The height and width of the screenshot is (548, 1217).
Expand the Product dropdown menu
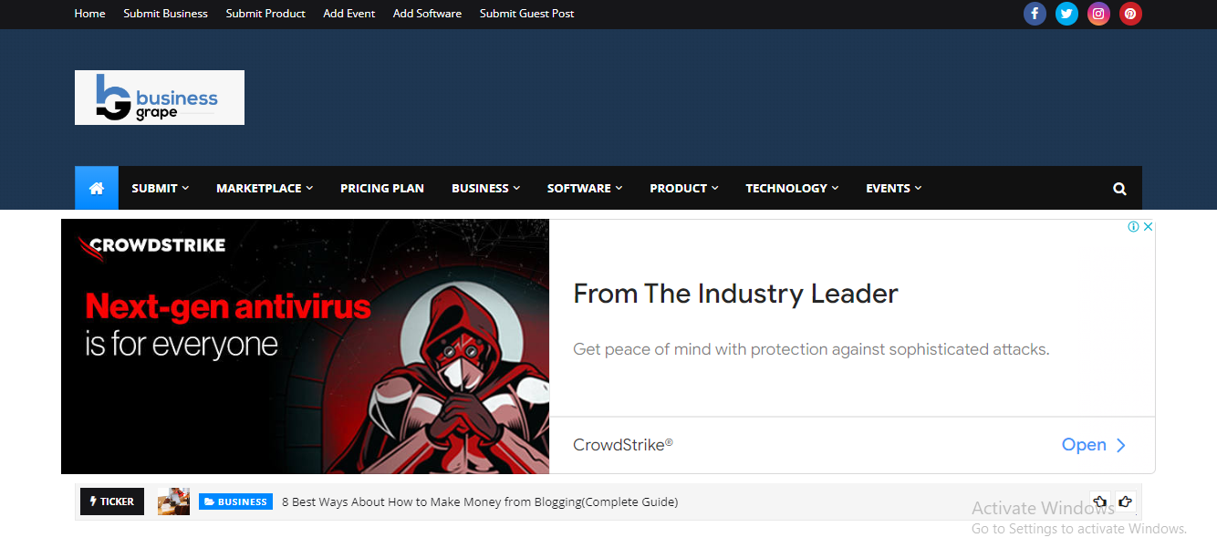coord(684,188)
